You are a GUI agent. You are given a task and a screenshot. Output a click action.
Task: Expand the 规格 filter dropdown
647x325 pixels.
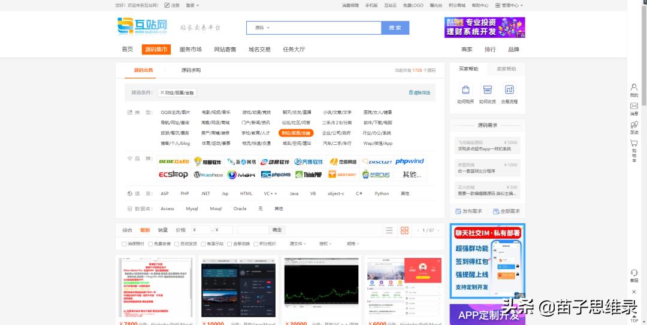(353, 244)
